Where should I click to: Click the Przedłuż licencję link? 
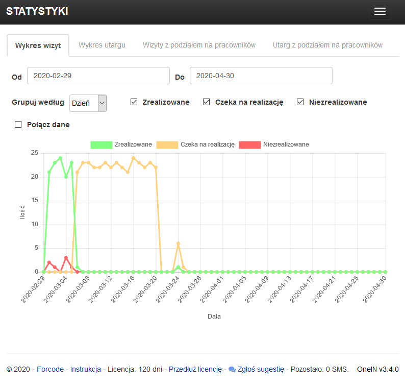pyautogui.click(x=195, y=369)
